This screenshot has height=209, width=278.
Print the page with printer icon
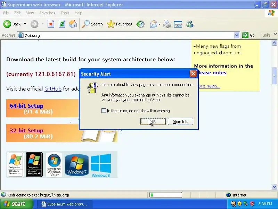click(167, 24)
